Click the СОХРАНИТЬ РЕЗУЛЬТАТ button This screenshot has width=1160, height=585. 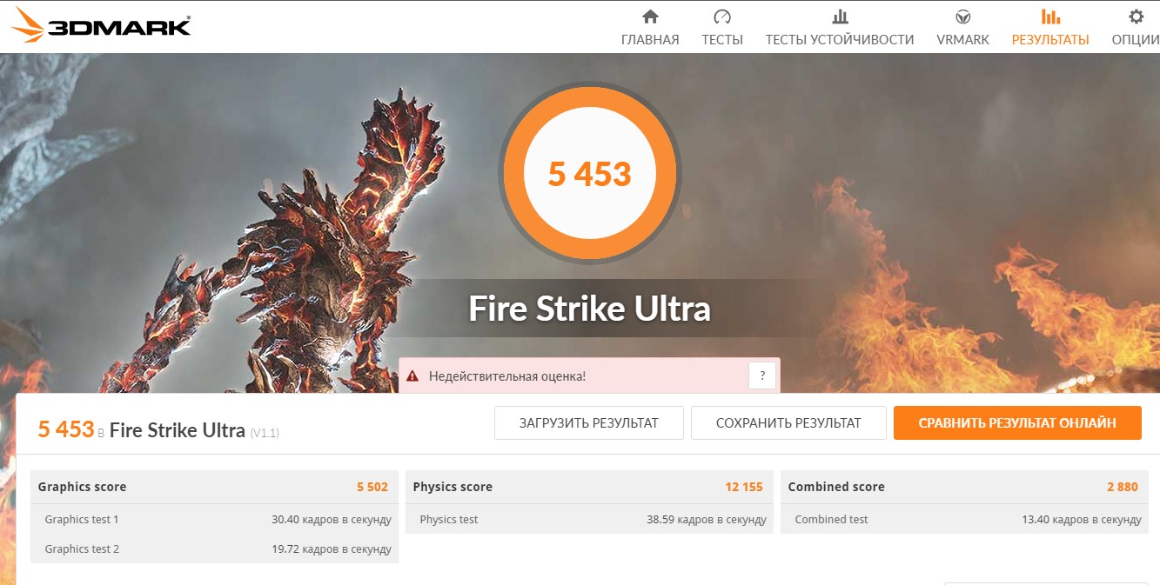click(788, 423)
